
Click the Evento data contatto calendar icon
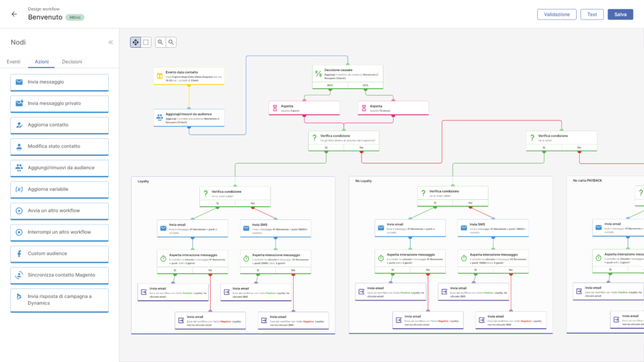click(160, 76)
